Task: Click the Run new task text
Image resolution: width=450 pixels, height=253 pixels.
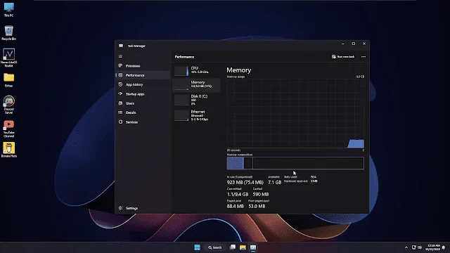Action: coord(345,57)
